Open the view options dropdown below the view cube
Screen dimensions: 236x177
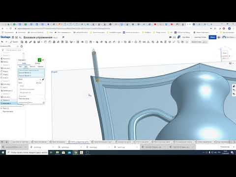231,63
